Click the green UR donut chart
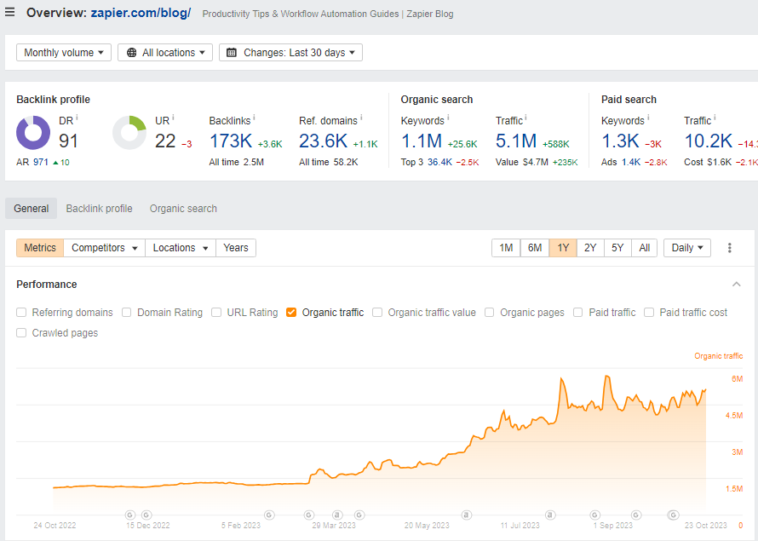The image size is (758, 541). coord(129,132)
